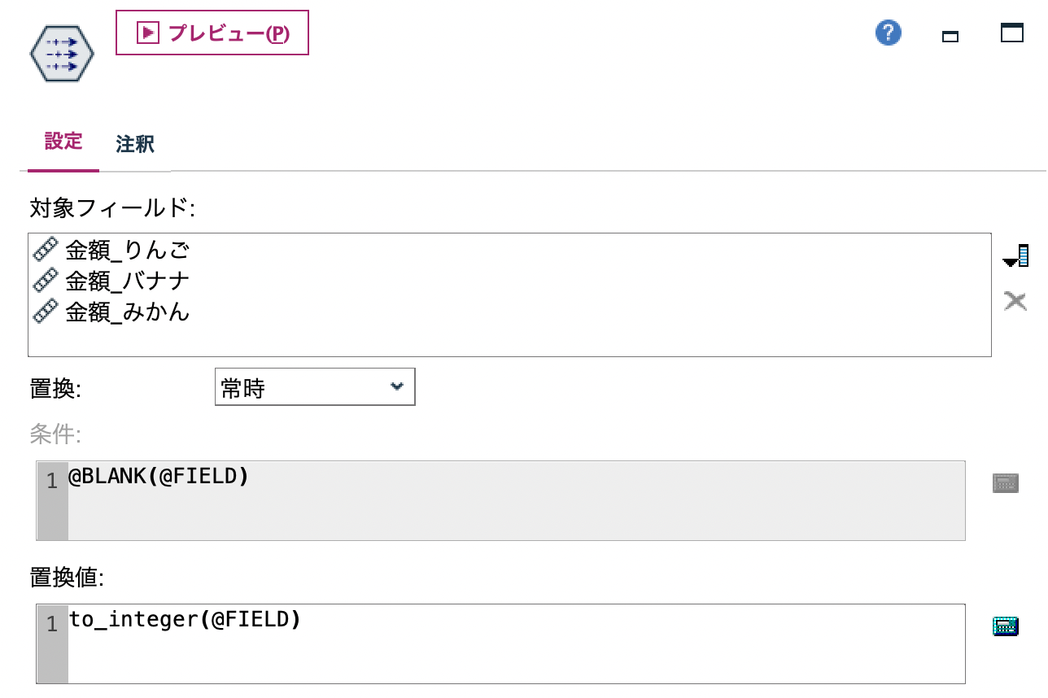Click the プレビュー(P) button
This screenshot has height=698, width=1048.
tap(212, 33)
